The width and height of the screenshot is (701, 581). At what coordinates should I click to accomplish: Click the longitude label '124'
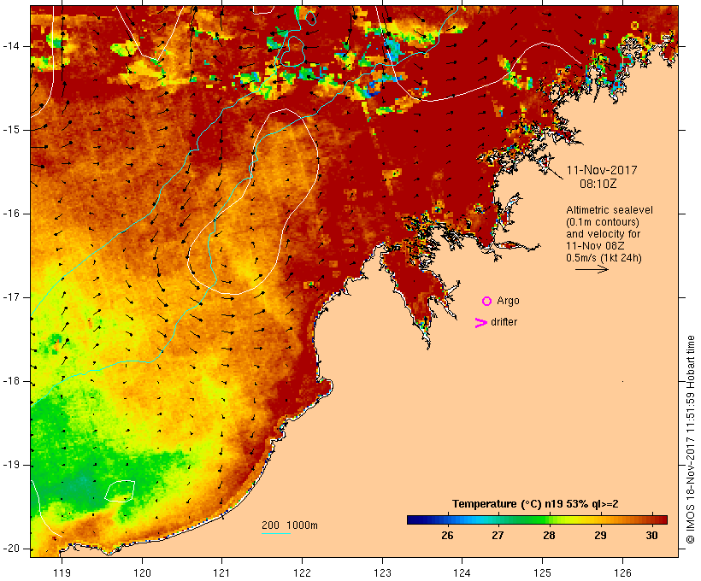click(462, 572)
